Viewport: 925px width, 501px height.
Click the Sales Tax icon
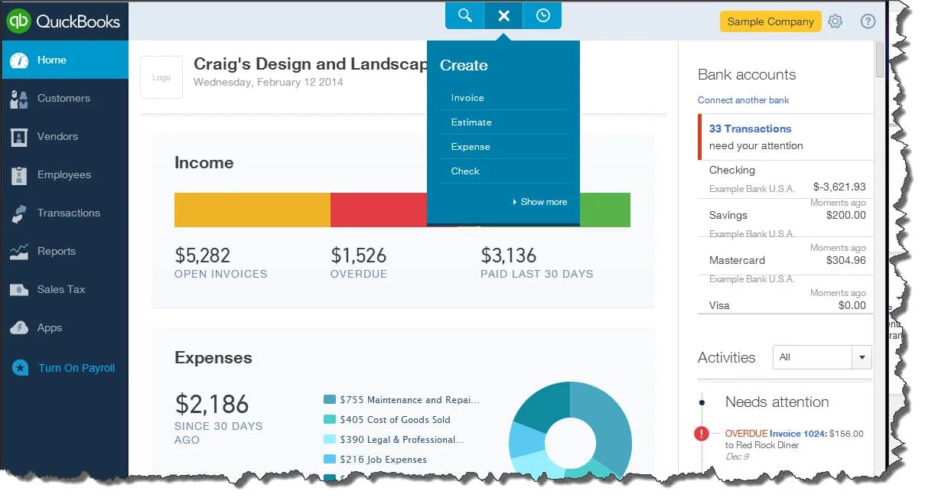pyautogui.click(x=19, y=290)
